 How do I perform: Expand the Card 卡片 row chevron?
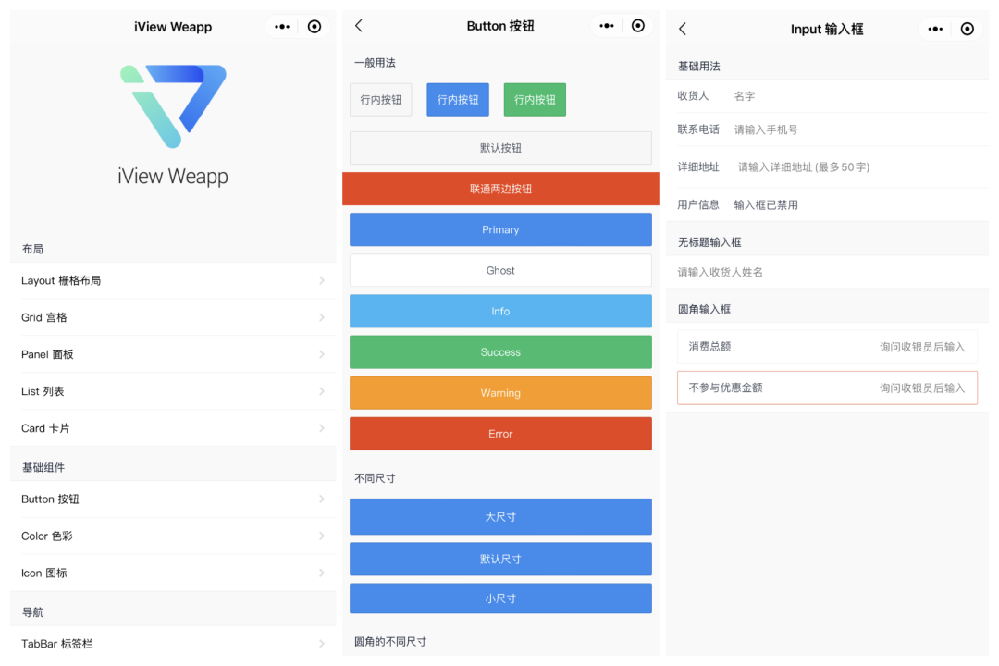click(322, 428)
